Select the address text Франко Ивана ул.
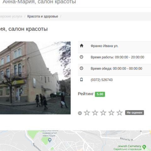Viewport: 151px width, 151px height. (104, 46)
